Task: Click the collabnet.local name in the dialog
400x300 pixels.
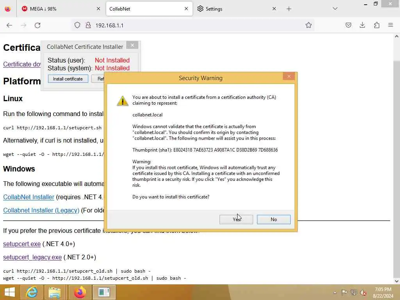Action: [147, 115]
